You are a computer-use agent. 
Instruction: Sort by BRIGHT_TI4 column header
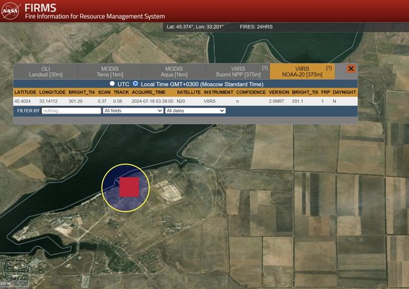tap(81, 92)
